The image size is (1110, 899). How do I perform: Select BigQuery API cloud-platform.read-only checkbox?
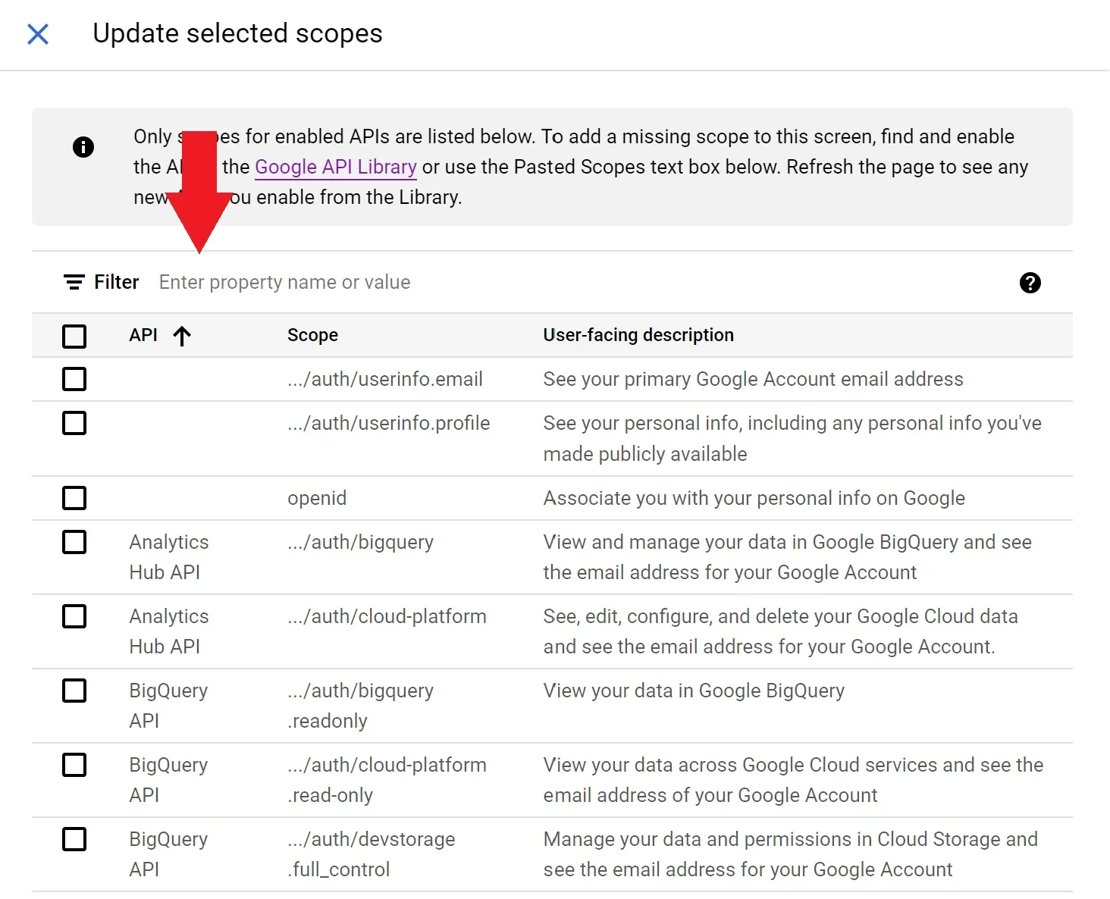pyautogui.click(x=74, y=765)
